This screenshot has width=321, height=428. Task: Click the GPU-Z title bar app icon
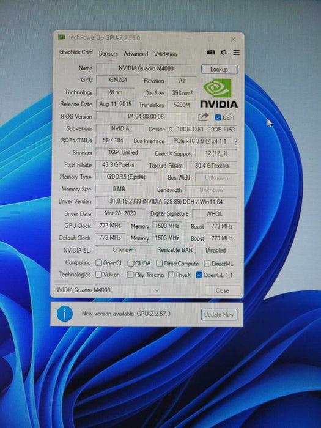[62, 37]
